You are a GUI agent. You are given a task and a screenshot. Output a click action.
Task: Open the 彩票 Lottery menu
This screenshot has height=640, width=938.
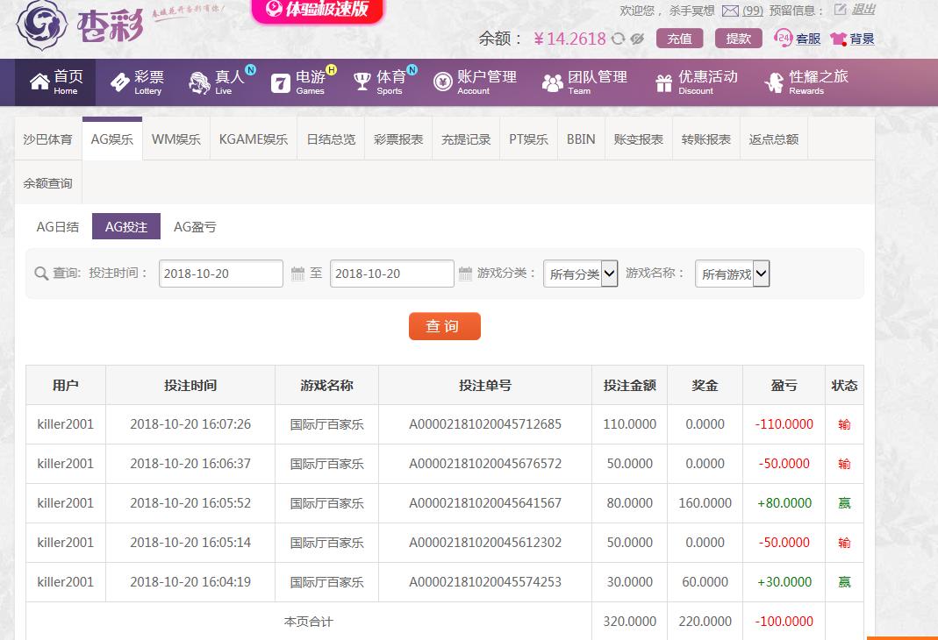[138, 82]
